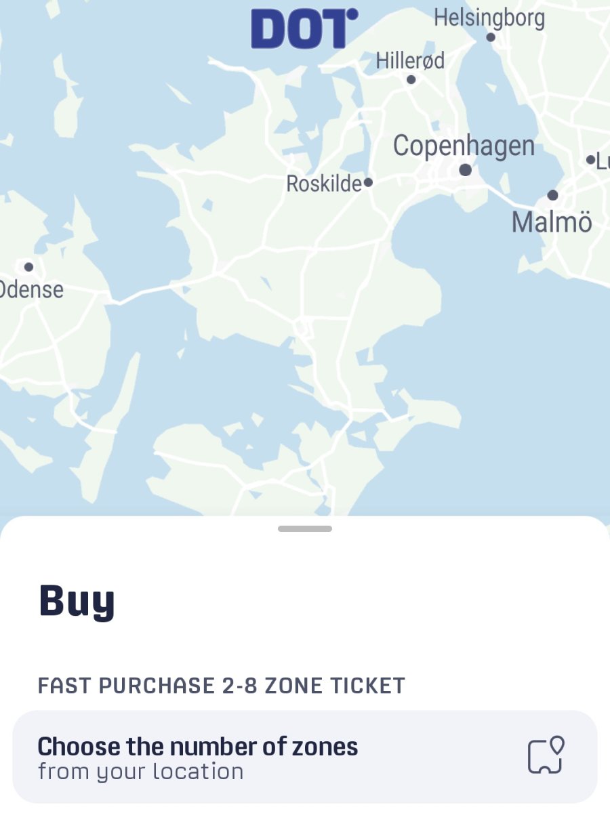Click the Helsingborg map label

[489, 18]
